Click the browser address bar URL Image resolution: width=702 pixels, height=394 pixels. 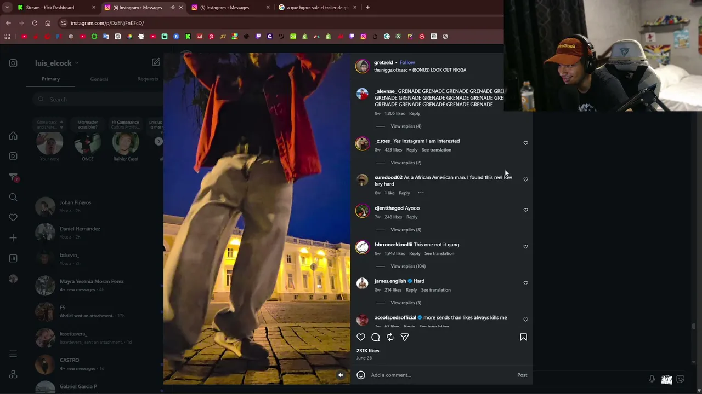(x=107, y=23)
